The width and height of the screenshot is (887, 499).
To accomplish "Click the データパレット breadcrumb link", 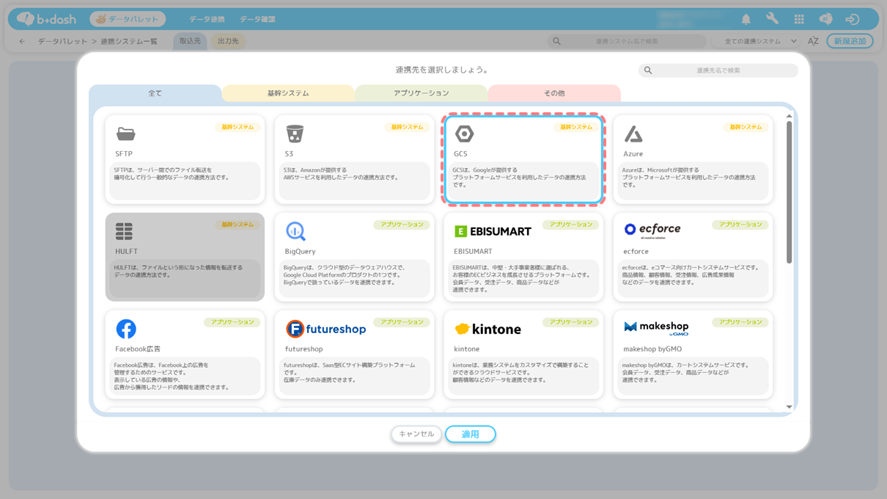I will point(64,41).
